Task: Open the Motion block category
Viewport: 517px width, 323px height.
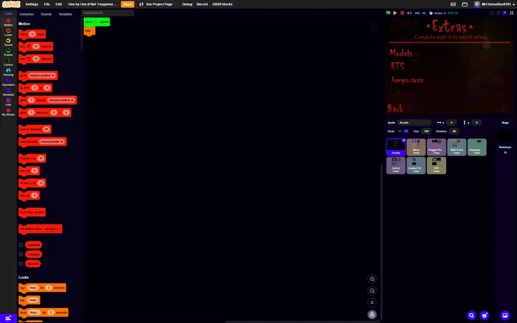Action: click(8, 22)
